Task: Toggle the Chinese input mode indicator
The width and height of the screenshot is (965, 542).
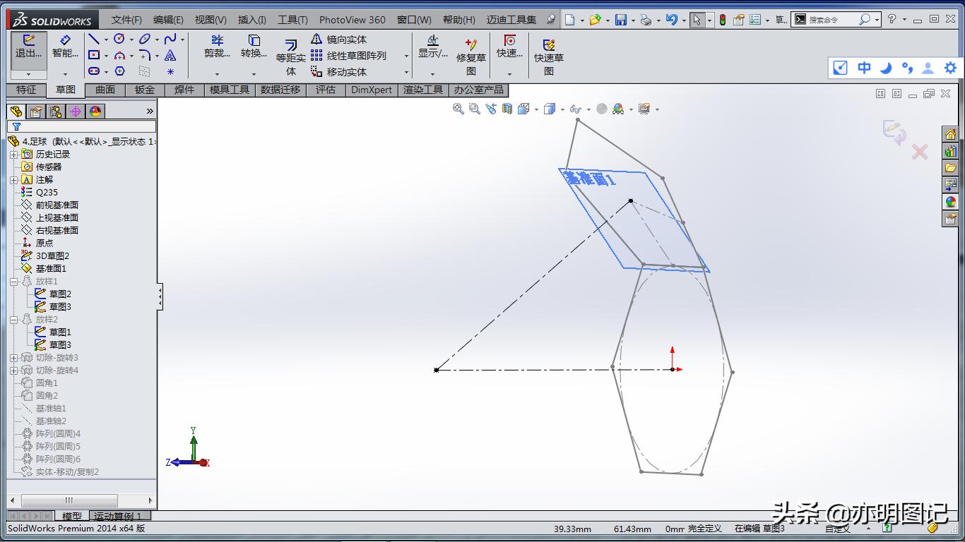Action: tap(864, 68)
